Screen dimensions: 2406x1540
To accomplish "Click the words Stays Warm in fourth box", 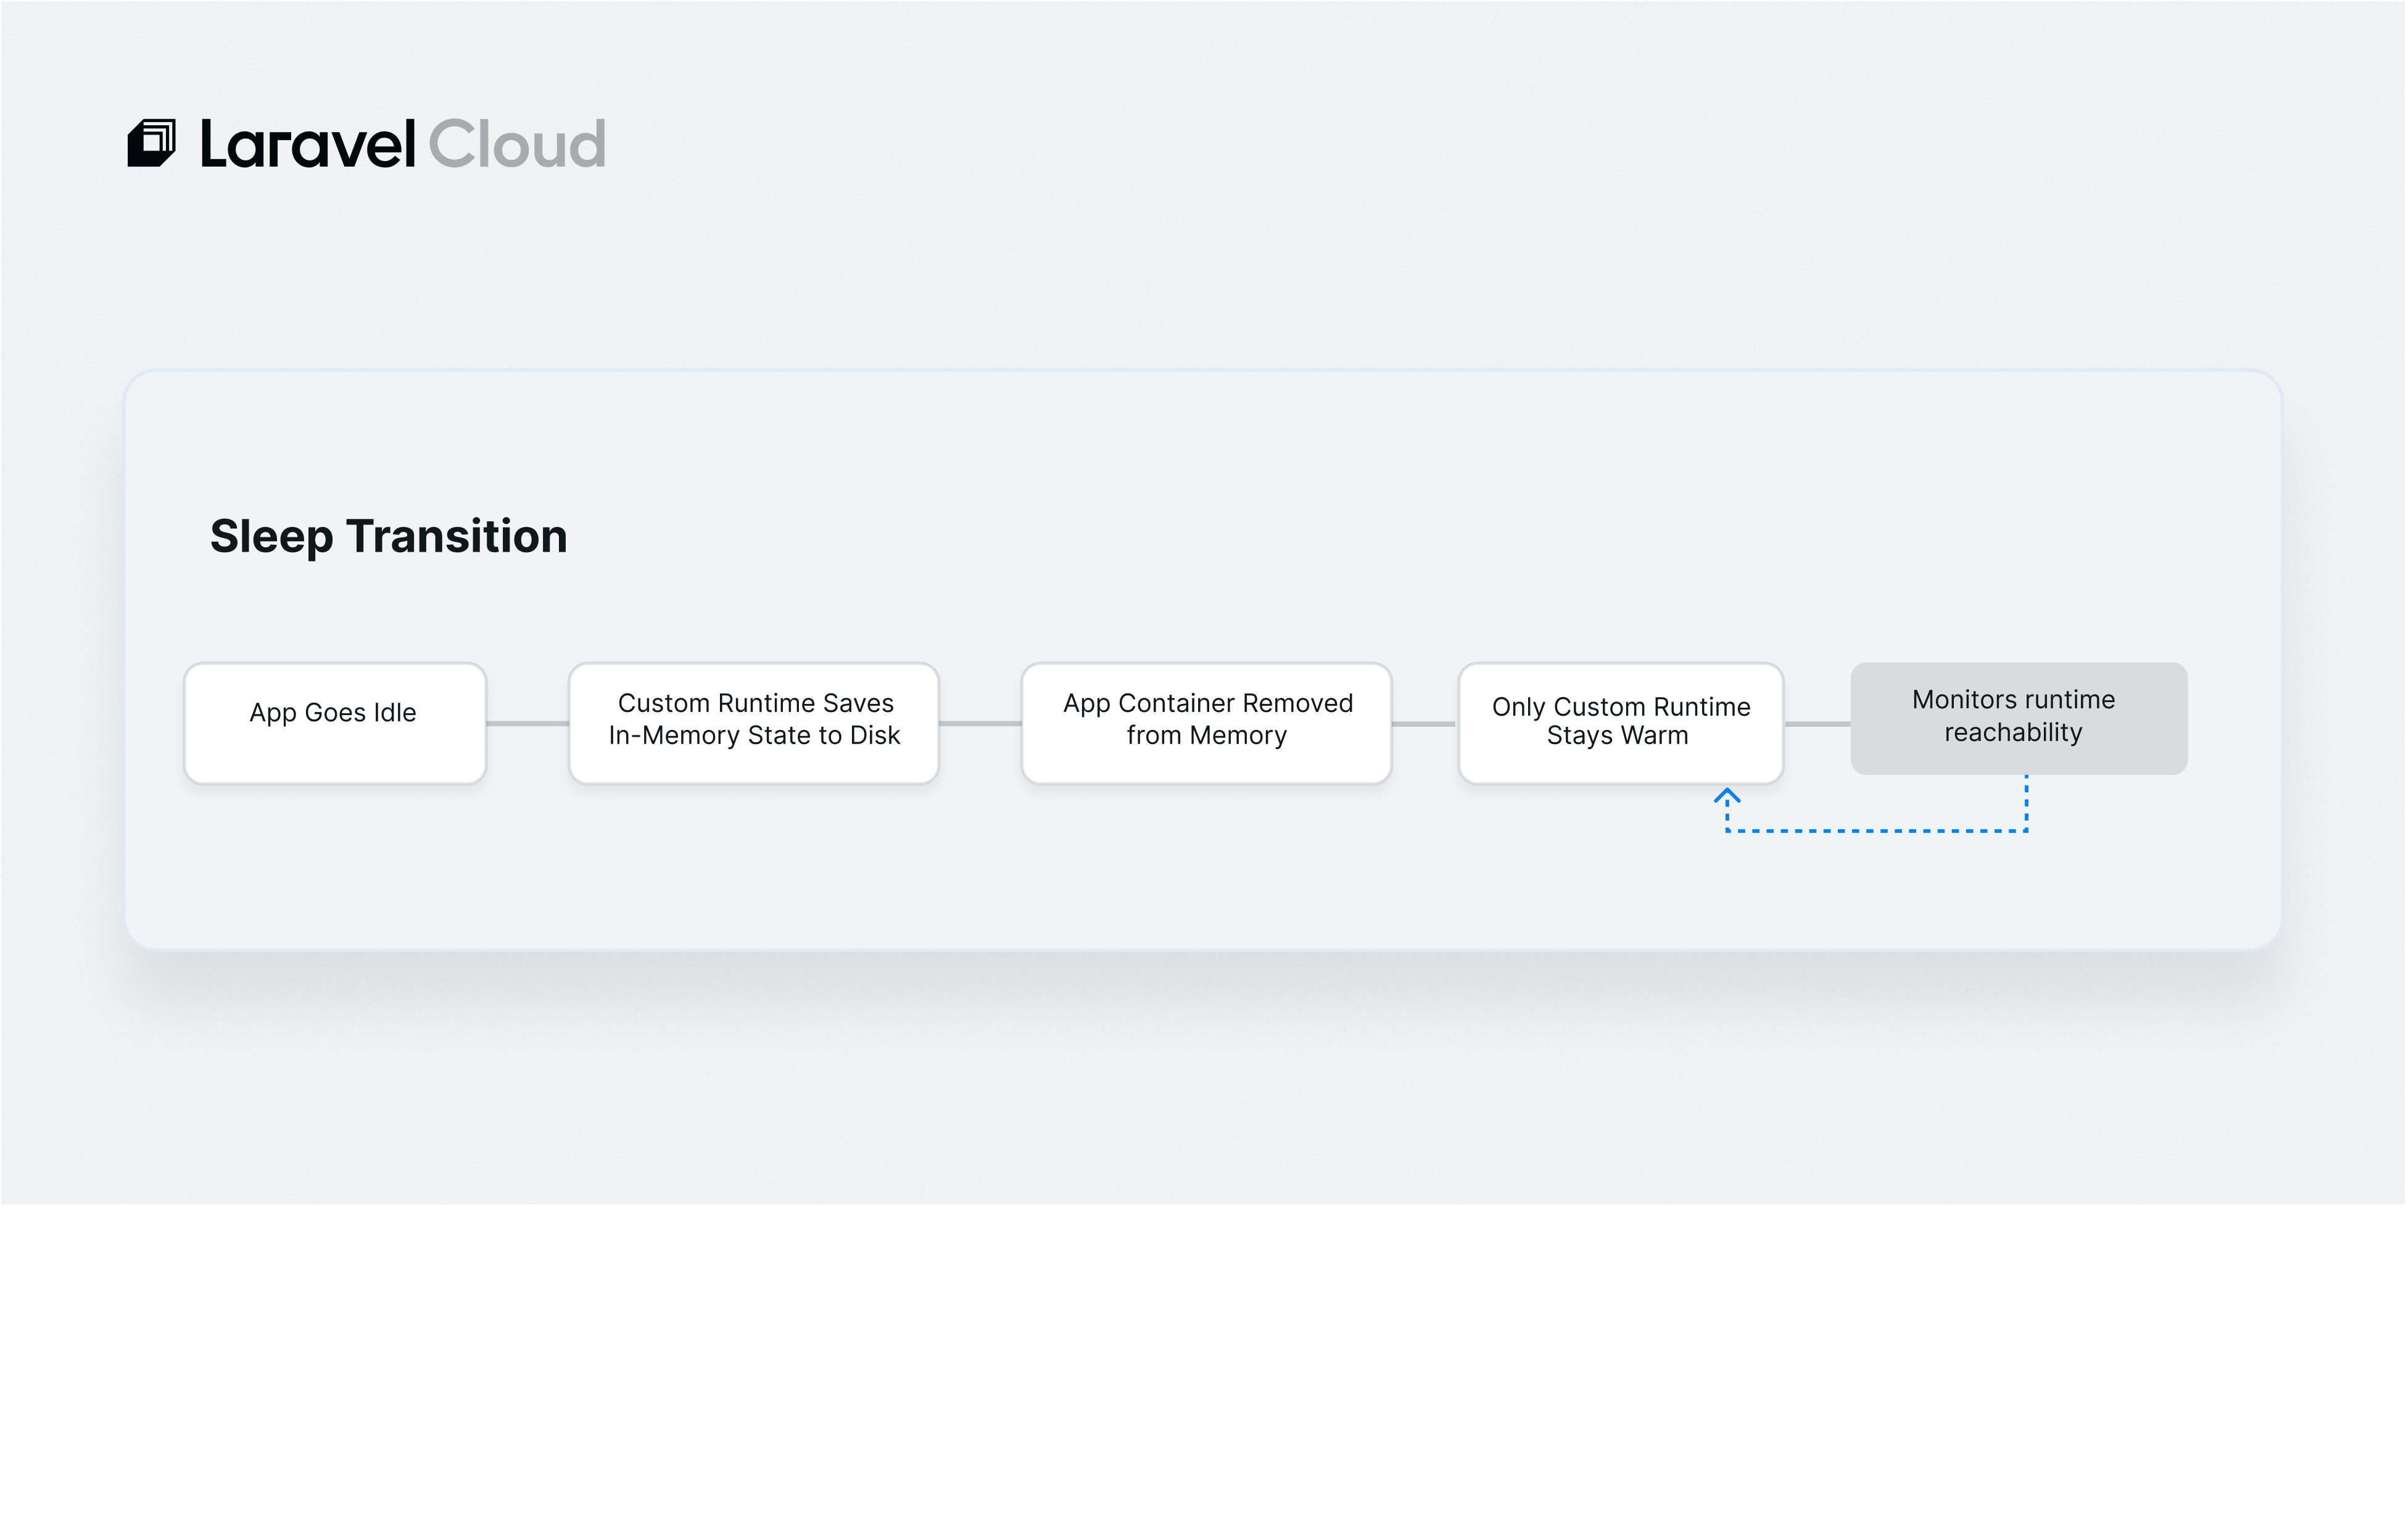I will (x=1618, y=736).
